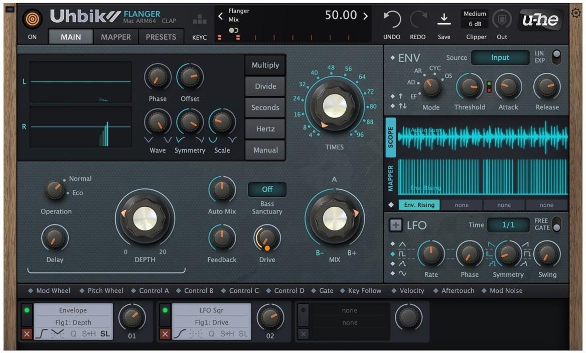
Task: Click the KEYC keyboard icon
Action: [199, 20]
